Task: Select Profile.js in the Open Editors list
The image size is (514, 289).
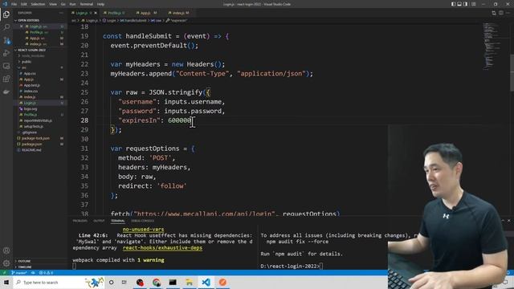Action: pos(36,32)
